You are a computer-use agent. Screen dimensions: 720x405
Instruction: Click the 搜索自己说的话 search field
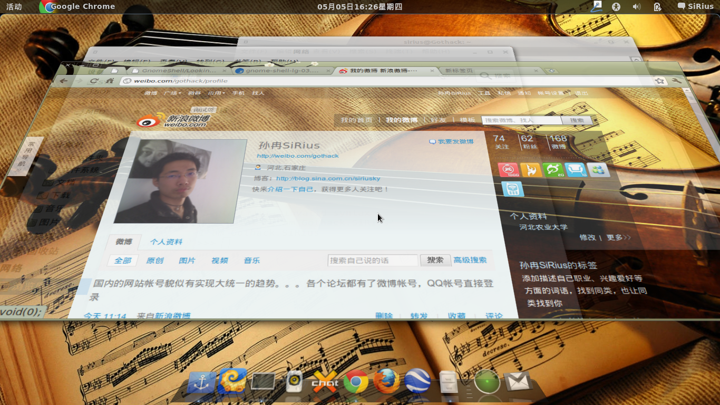tap(373, 260)
